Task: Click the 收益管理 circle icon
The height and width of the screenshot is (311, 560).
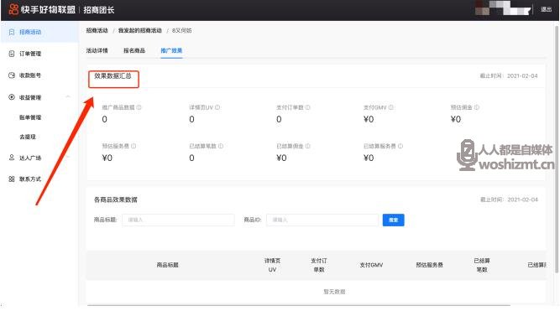Action: 12,97
